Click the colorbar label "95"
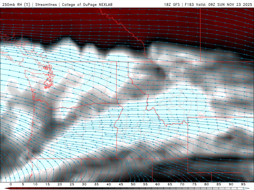Screen dimensions: 254x190 coord(243,184)
